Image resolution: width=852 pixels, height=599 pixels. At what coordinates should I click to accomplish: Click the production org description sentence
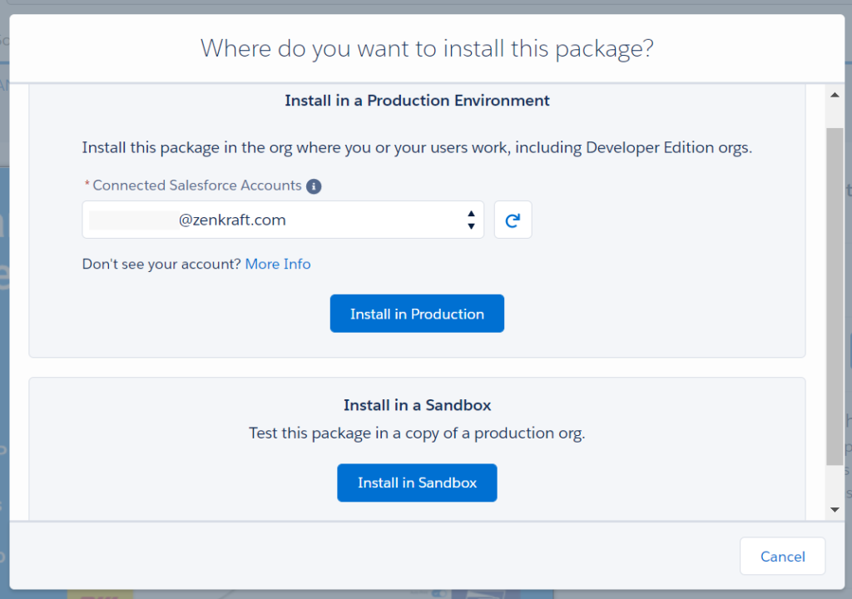pos(417,148)
